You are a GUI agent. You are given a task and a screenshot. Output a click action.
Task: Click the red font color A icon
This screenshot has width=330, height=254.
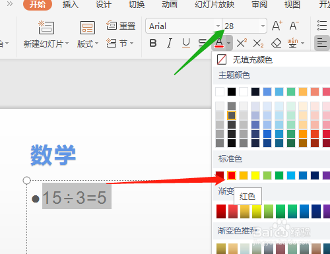point(219,43)
